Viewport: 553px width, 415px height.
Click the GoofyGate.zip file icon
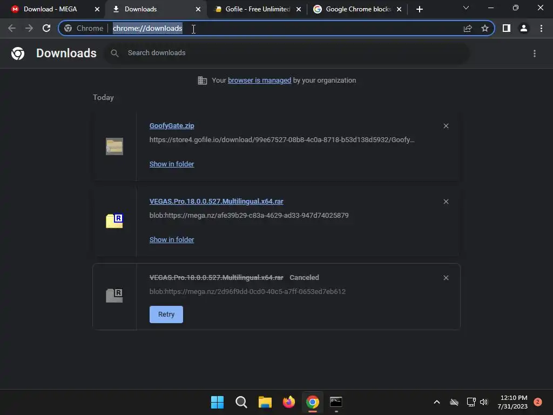(114, 146)
